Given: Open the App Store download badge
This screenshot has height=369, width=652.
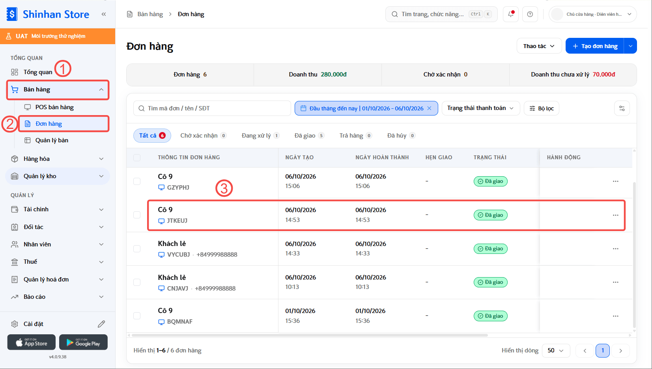Looking at the screenshot, I should point(32,342).
